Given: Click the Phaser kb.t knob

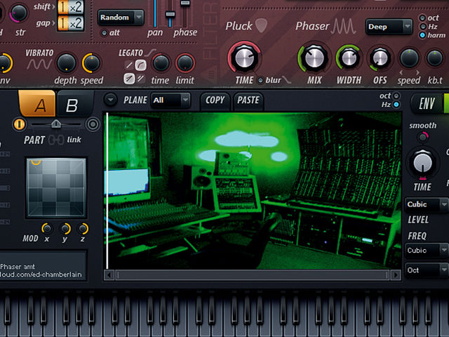Looking at the screenshot, I should (x=435, y=58).
